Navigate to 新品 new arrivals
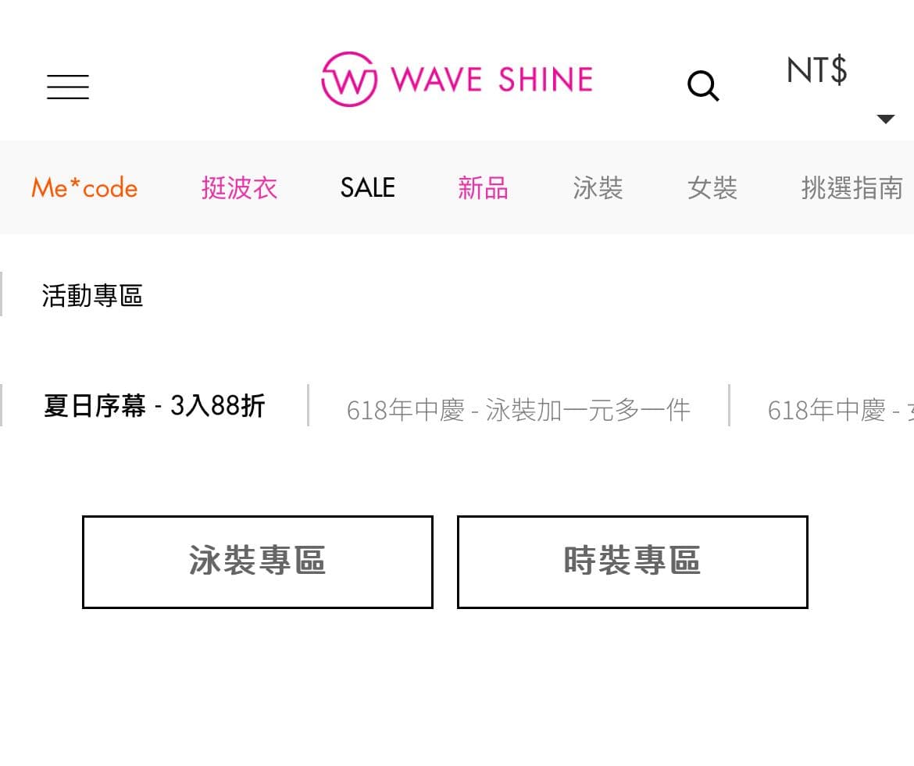 [482, 188]
